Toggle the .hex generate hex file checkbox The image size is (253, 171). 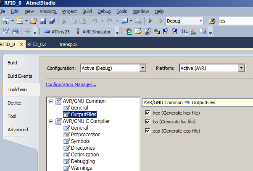coord(148,113)
